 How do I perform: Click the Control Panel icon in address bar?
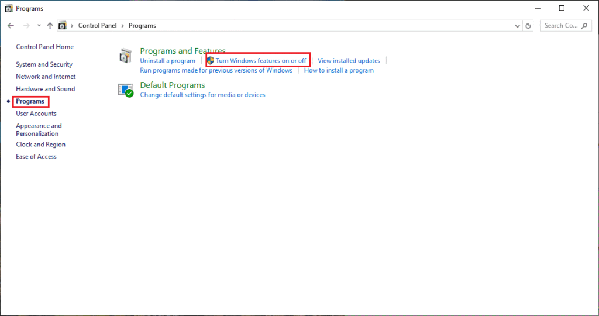[62, 26]
